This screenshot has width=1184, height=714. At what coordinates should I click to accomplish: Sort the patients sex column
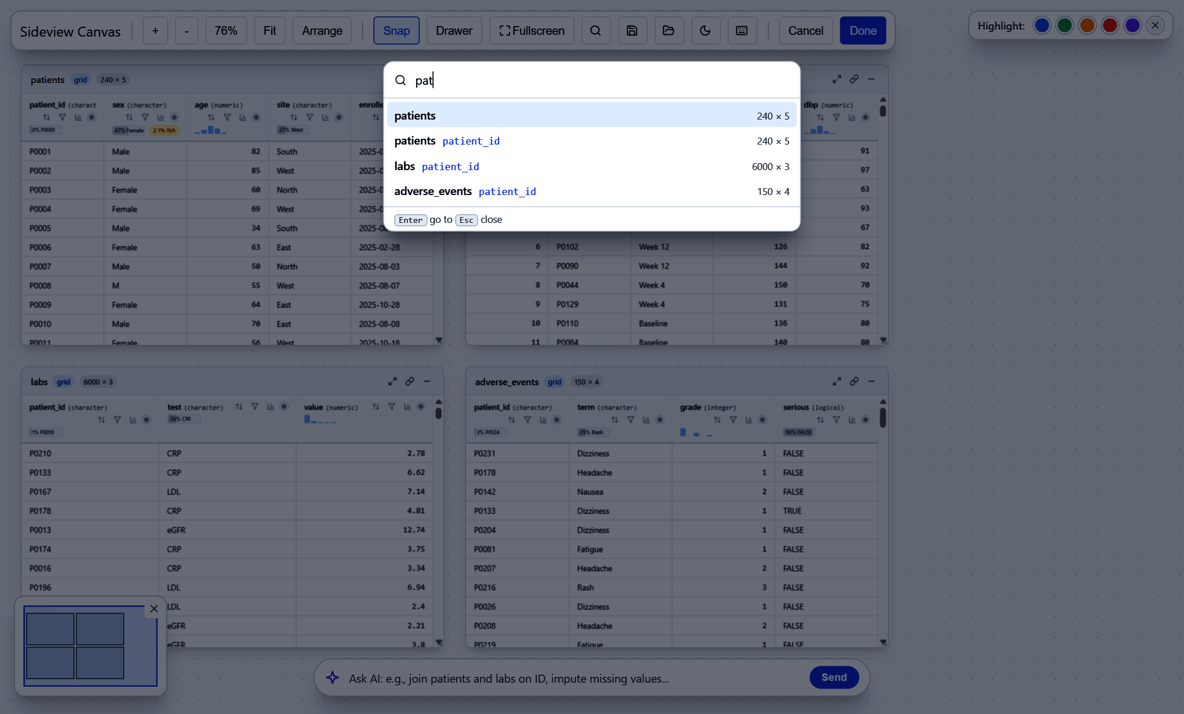click(129, 117)
